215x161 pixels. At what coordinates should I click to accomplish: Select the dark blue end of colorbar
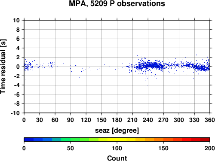29,140
